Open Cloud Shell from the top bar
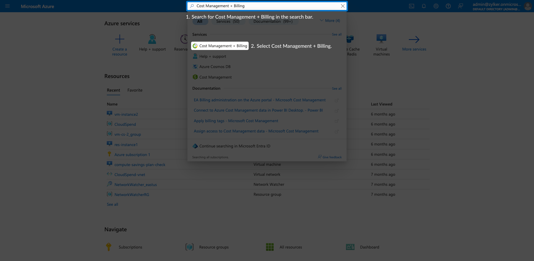This screenshot has height=261, width=534. coord(412,6)
